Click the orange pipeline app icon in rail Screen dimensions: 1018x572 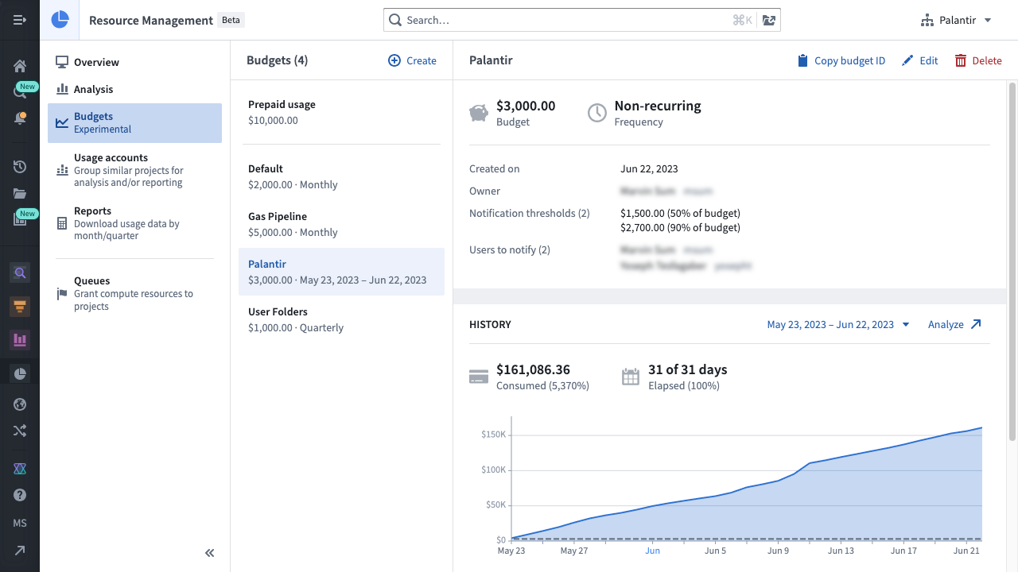pyautogui.click(x=20, y=306)
